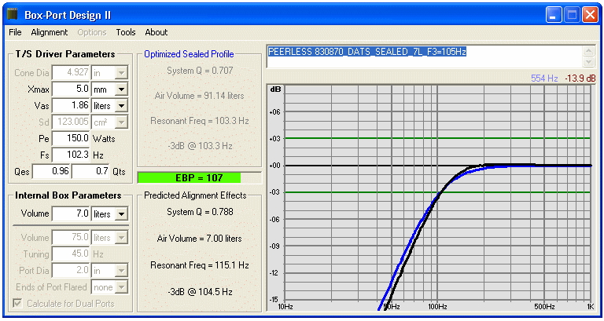604x321 pixels.
Task: Close the Box-Port Design II window
Action: (x=590, y=15)
